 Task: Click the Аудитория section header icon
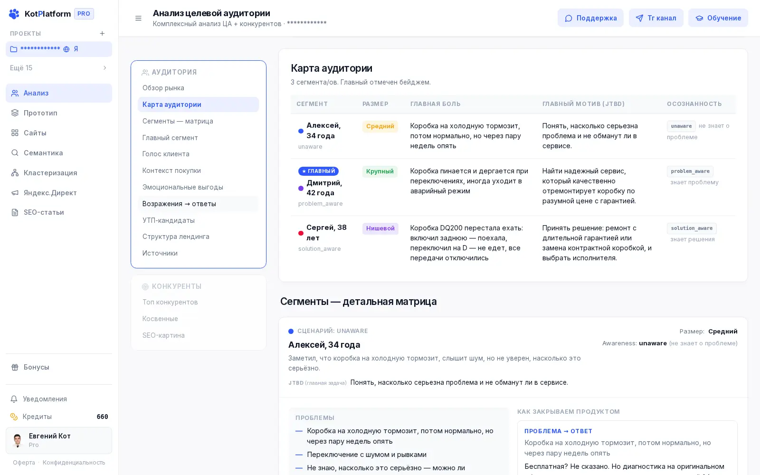point(145,72)
